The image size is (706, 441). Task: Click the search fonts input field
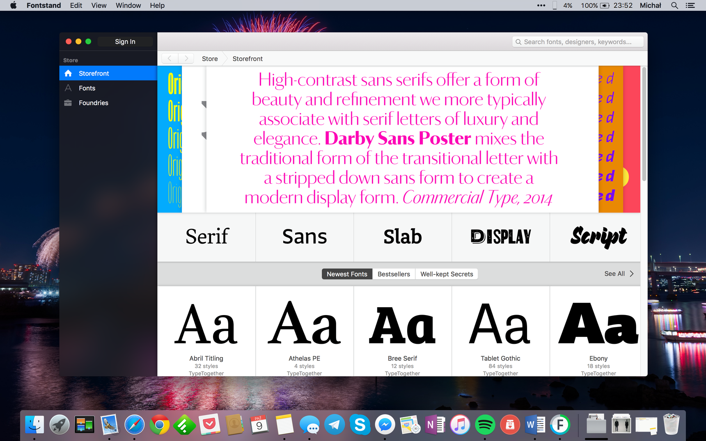(578, 42)
